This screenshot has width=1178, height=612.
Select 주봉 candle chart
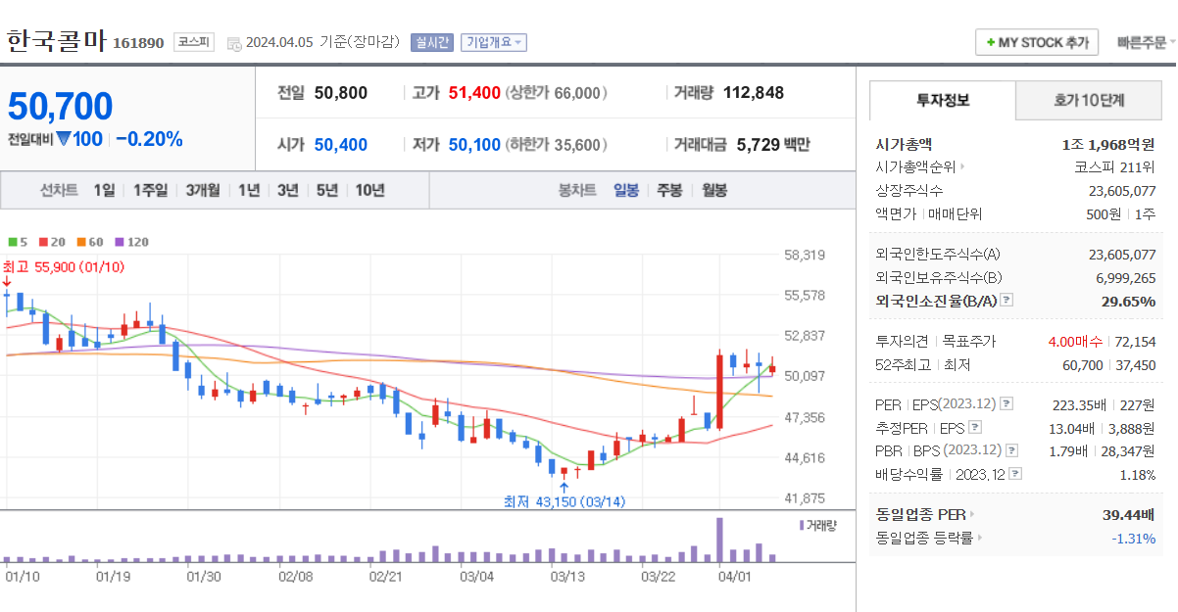[669, 190]
